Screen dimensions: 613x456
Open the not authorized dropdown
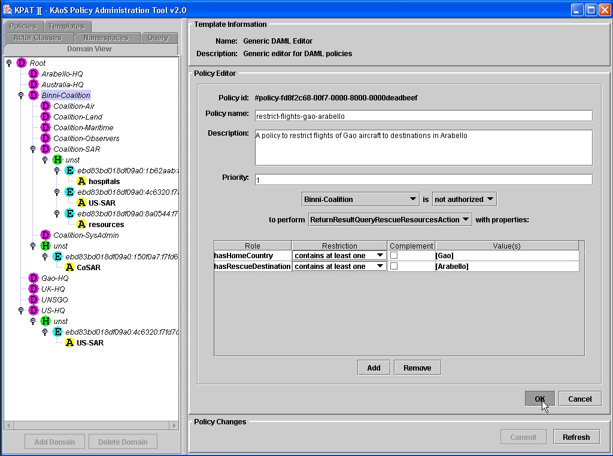pos(465,199)
